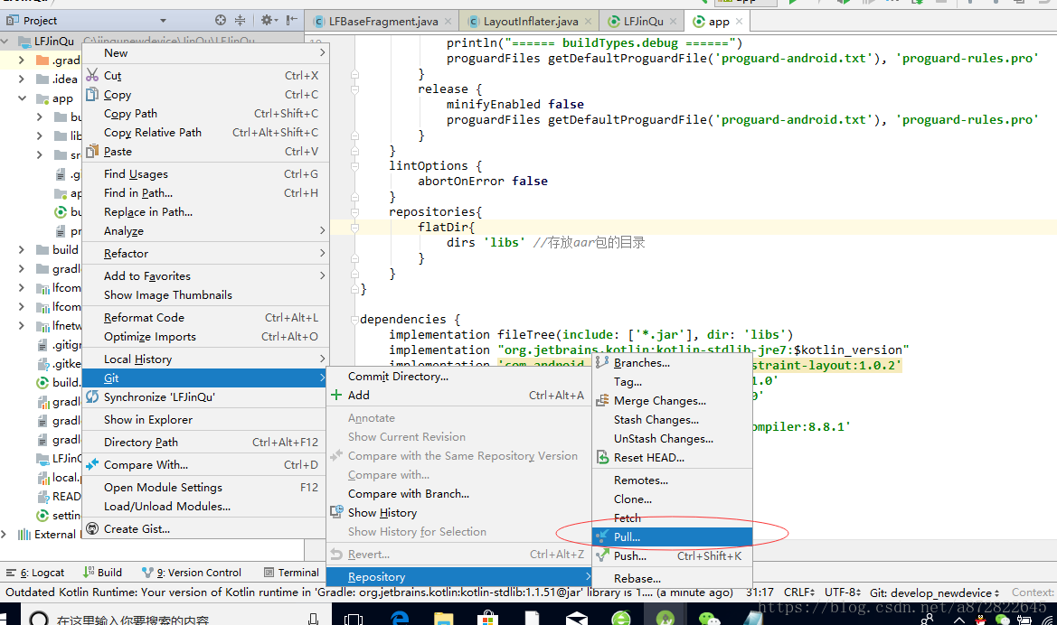Screen dimensions: 1057x625
Task: Select Pull... in Repository submenu
Action: [672, 536]
